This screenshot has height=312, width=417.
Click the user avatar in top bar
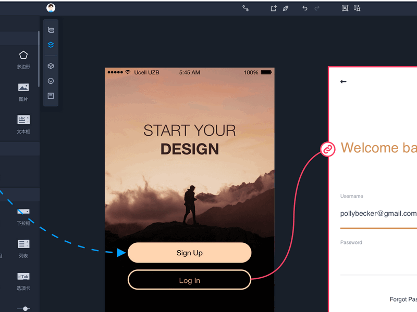click(x=51, y=8)
